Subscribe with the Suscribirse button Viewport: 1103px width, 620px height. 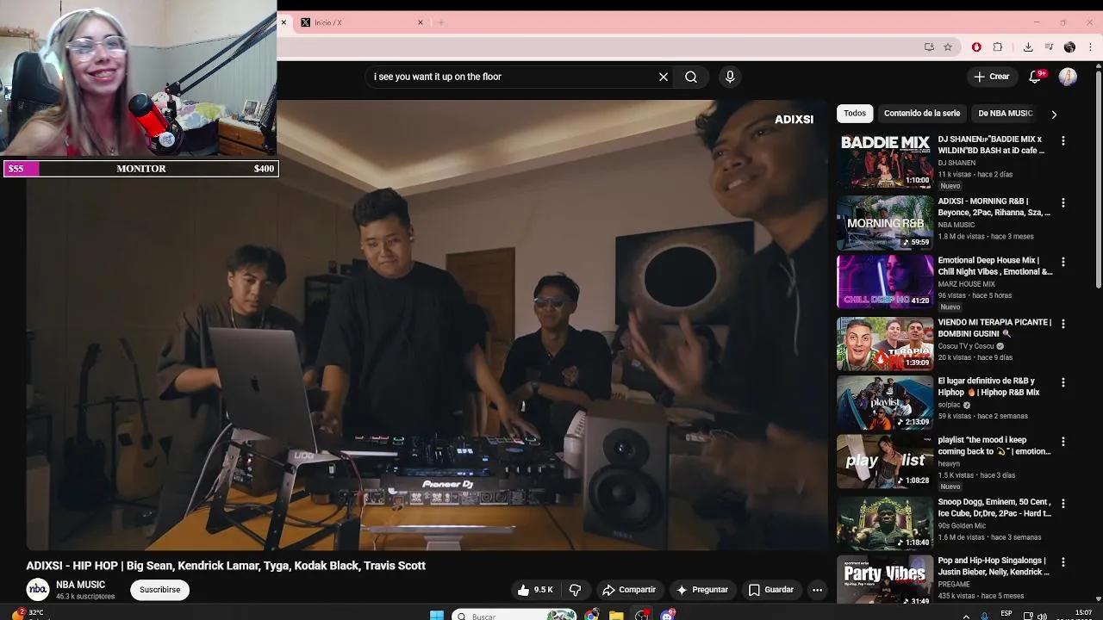point(160,590)
